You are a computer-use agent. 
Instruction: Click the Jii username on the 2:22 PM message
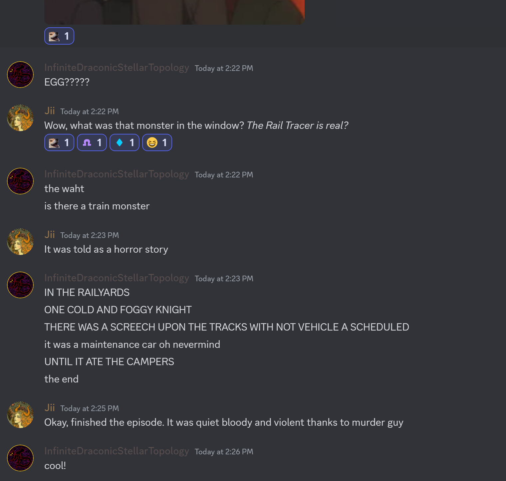(50, 111)
